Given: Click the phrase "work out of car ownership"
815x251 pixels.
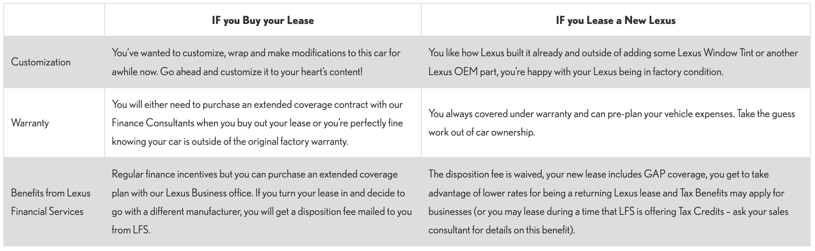Looking at the screenshot, I should point(481,132).
